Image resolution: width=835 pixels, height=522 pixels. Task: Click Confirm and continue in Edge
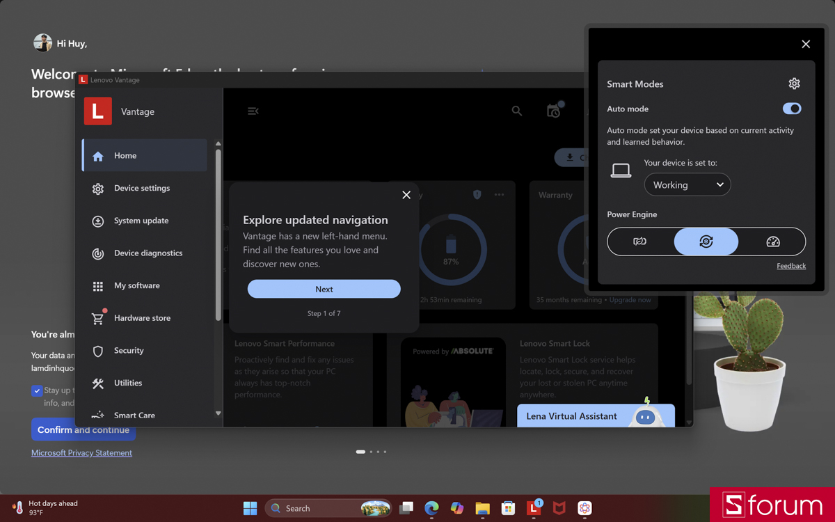83,429
